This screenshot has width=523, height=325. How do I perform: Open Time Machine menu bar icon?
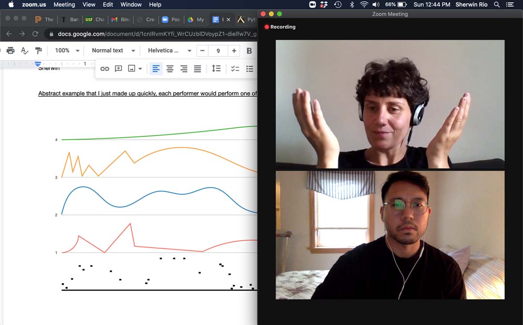tap(338, 5)
